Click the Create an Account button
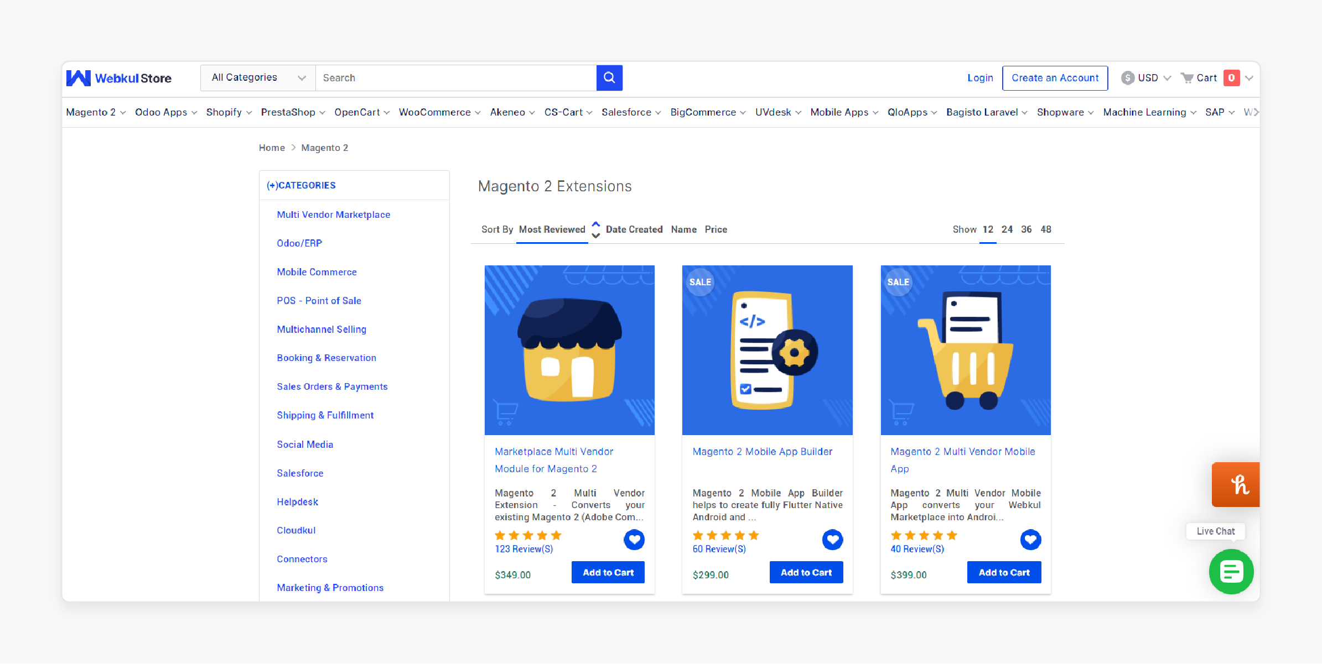This screenshot has width=1322, height=664. (x=1055, y=77)
